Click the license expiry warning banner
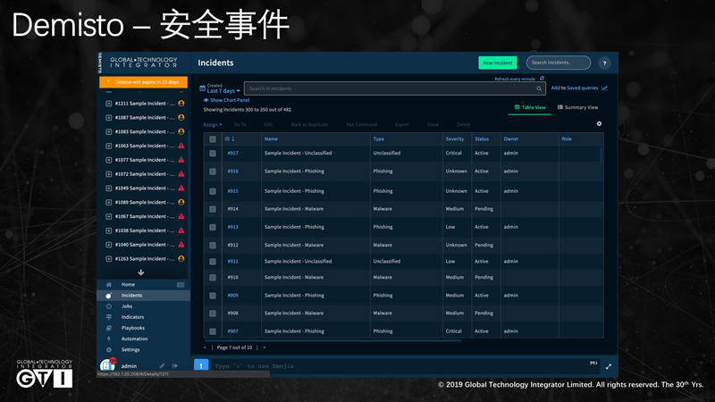This screenshot has height=402, width=715. point(143,82)
